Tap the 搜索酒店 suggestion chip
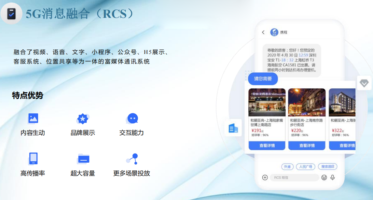Screen dimensions: 373x200 327,167
